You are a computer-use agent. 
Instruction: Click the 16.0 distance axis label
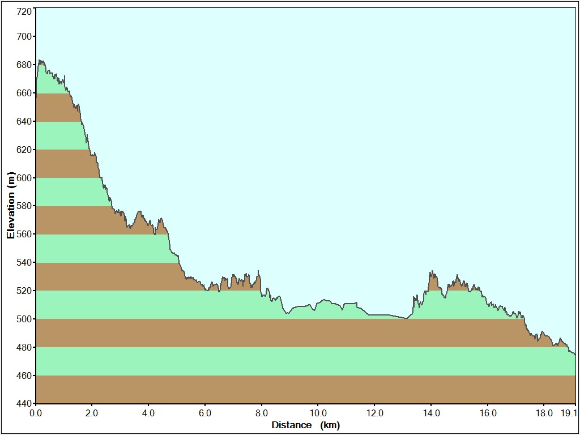click(488, 412)
